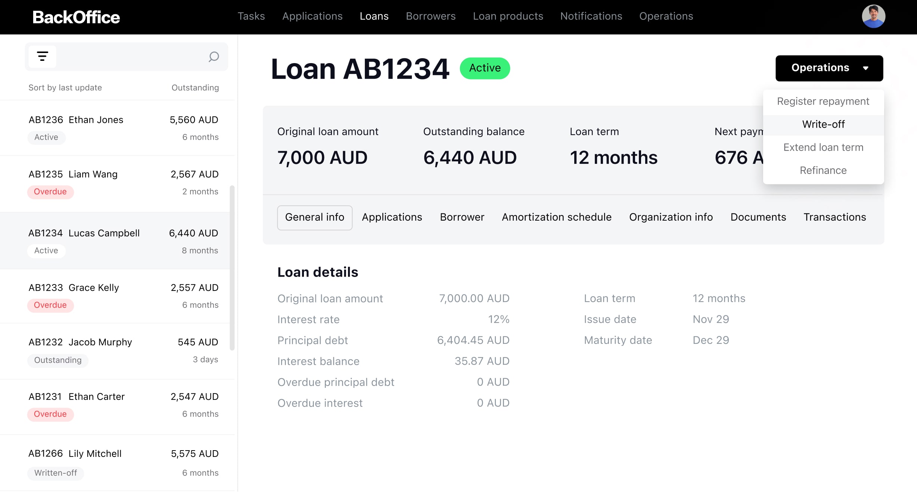Click the Written-off badge on Lily Mitchell

click(55, 473)
